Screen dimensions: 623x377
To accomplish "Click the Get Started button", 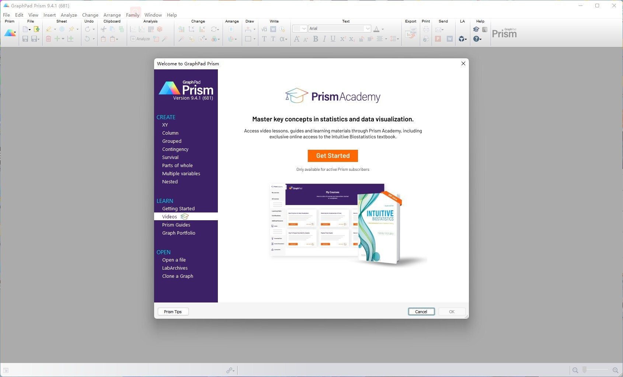I will pyautogui.click(x=333, y=156).
